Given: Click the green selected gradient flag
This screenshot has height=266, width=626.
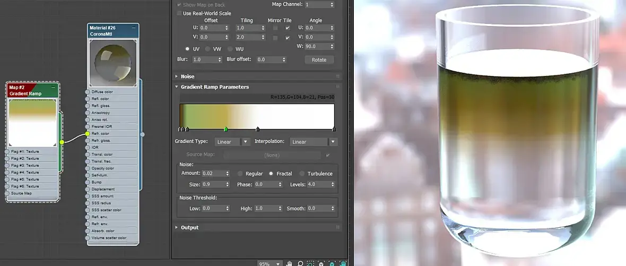Looking at the screenshot, I should [225, 128].
